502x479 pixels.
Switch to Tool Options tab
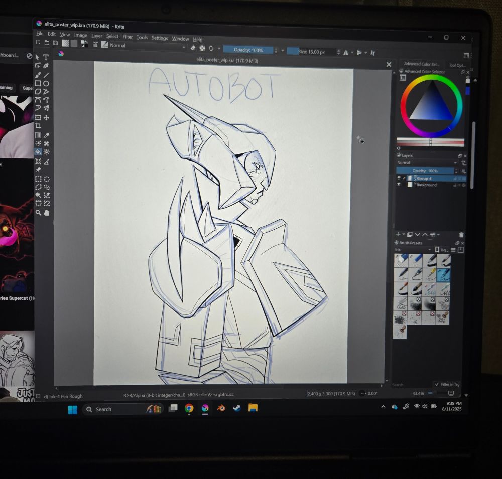[x=456, y=65]
